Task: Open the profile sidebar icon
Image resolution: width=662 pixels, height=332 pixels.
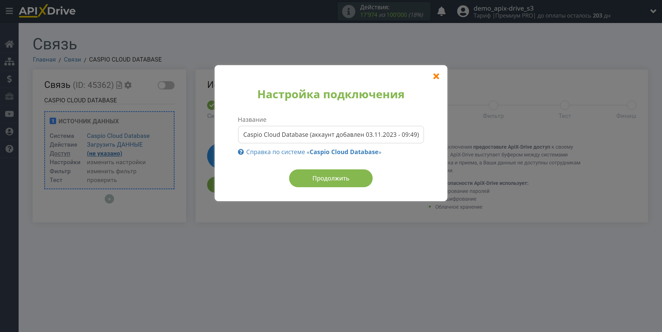Action: click(9, 131)
